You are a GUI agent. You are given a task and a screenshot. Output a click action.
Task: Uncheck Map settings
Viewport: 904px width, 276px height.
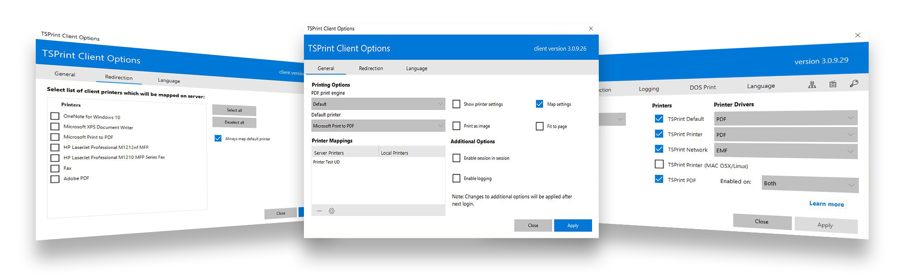pos(539,104)
